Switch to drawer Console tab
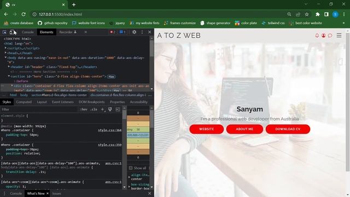Image resolution: width=350 pixels, height=197 pixels. (16, 193)
